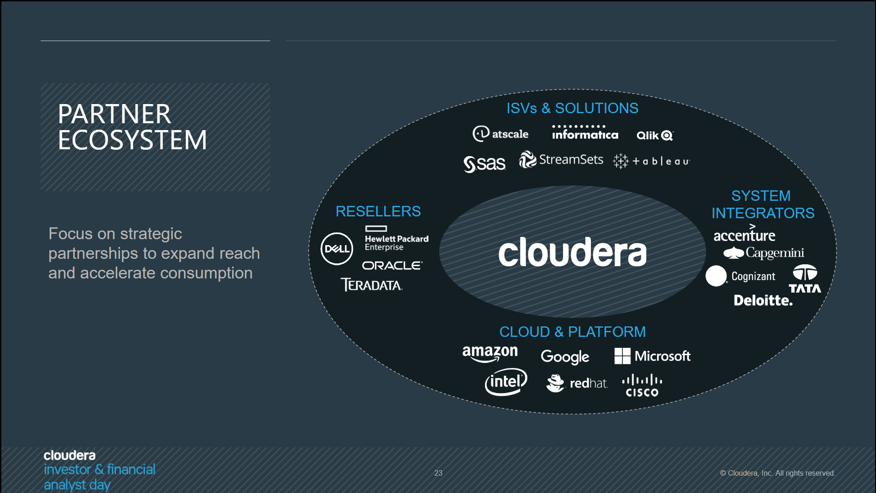
Task: Click the Tableau logo
Action: (x=652, y=161)
